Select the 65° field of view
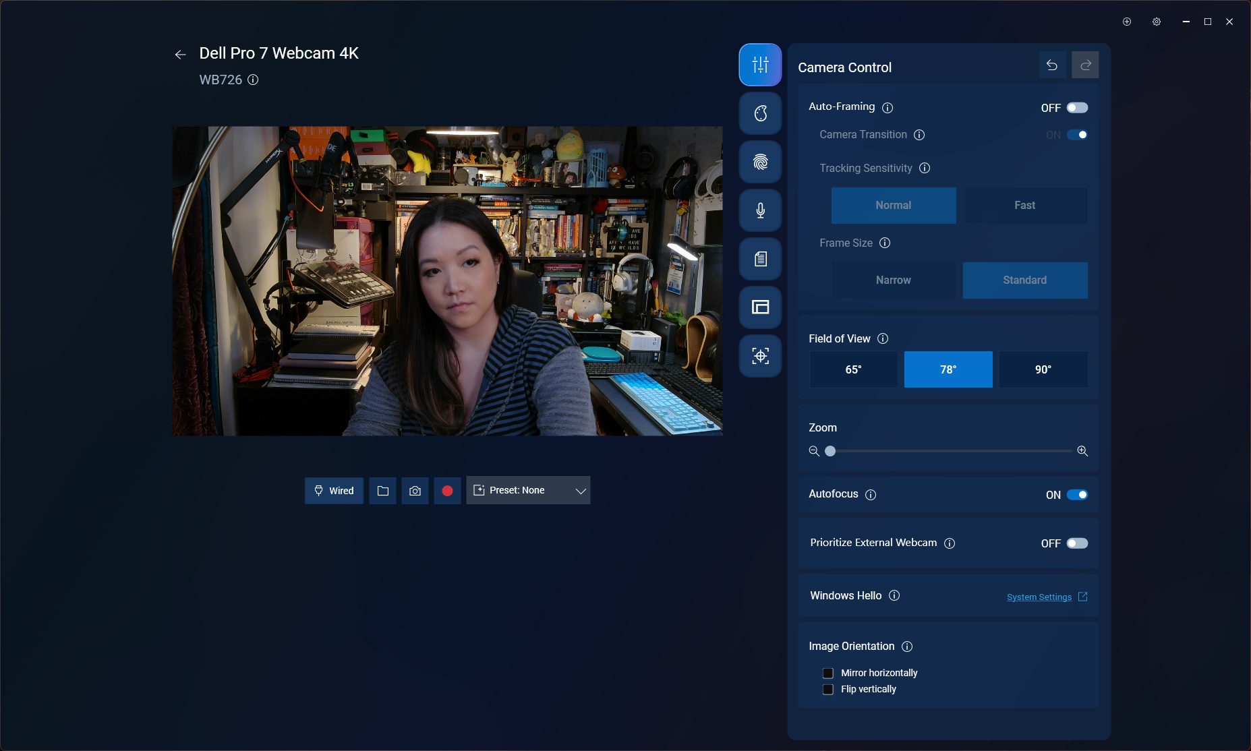This screenshot has height=751, width=1251. point(853,369)
